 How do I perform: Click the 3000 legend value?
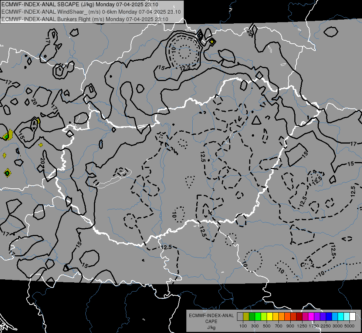pos(338,326)
